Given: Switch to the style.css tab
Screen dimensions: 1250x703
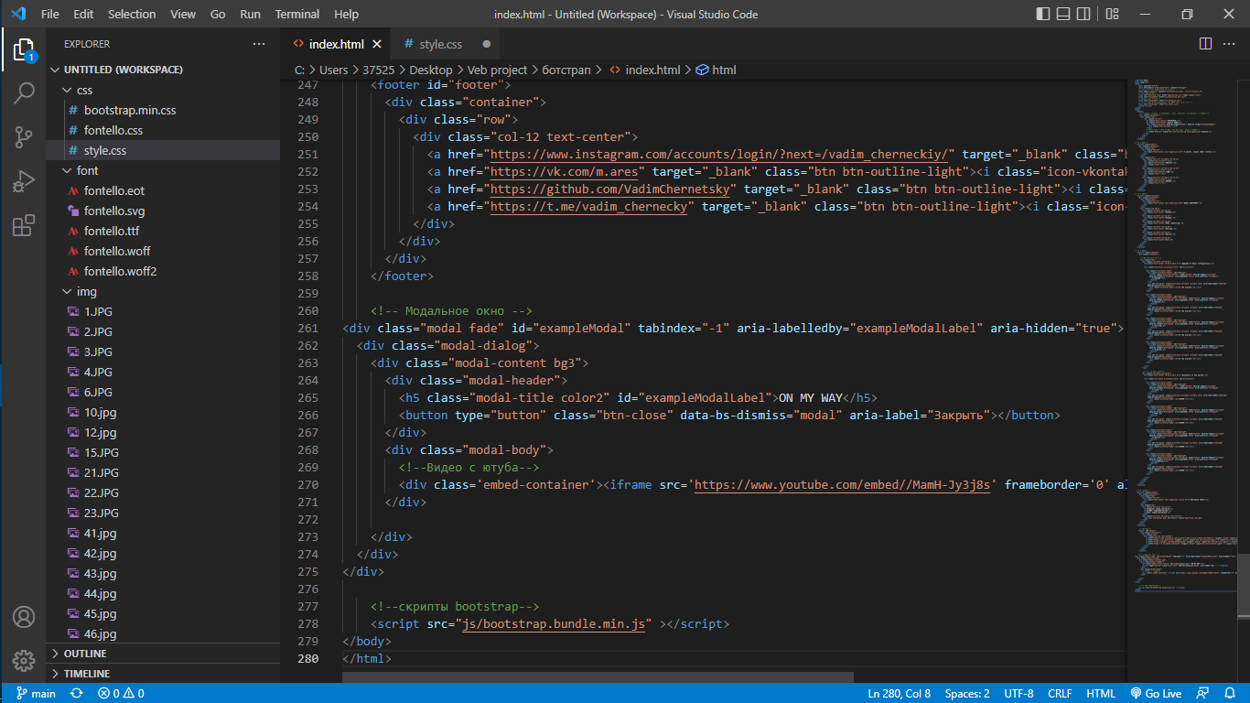Looking at the screenshot, I should click(x=440, y=44).
